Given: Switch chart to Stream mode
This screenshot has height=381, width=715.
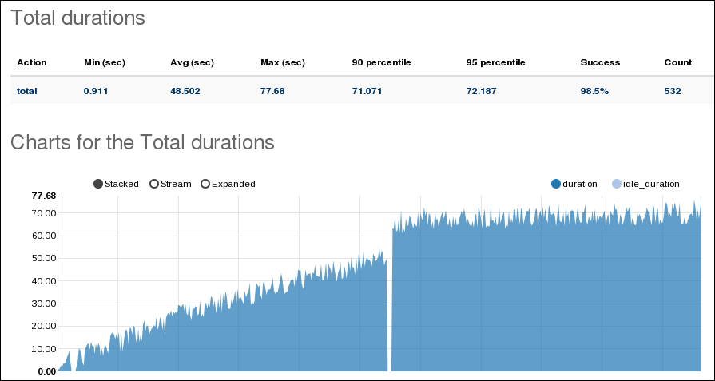Looking at the screenshot, I should [x=154, y=184].
